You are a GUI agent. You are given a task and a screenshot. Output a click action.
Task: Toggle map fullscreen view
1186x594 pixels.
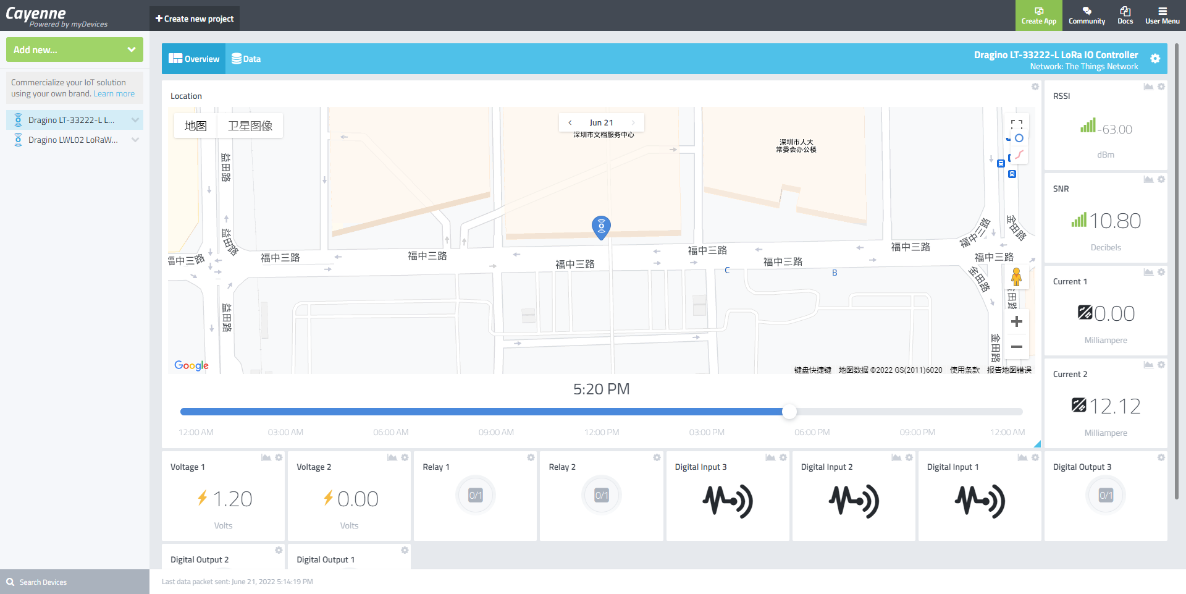point(1017,124)
